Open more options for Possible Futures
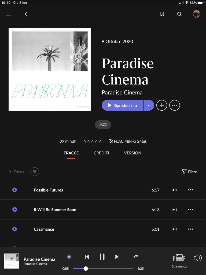Screen dimensions: 206x275 click(190, 190)
